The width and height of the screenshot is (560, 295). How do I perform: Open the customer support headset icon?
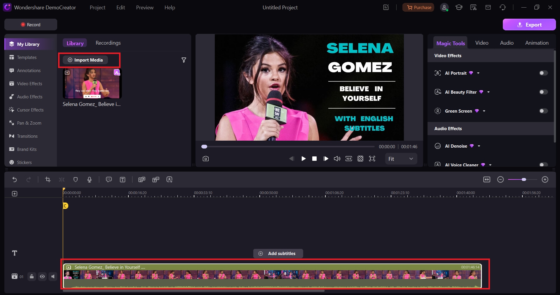[503, 7]
